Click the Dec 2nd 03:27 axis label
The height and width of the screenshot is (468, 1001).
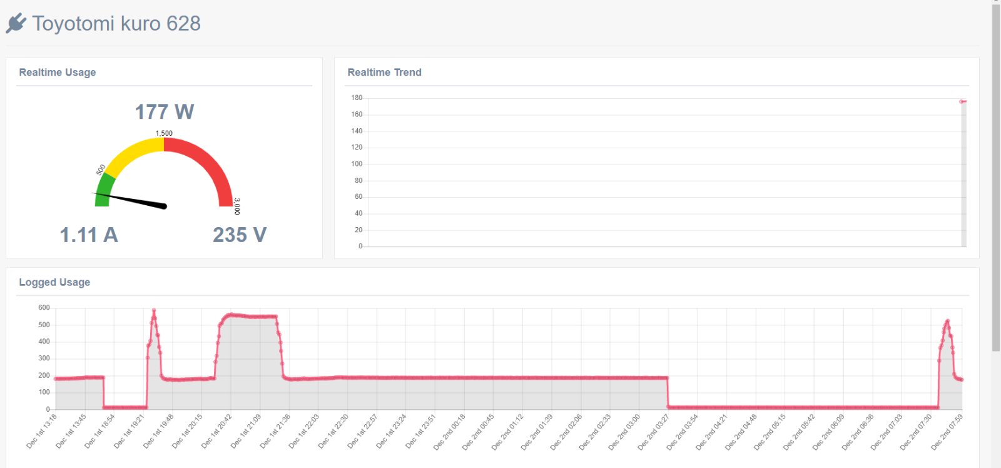[x=654, y=431]
